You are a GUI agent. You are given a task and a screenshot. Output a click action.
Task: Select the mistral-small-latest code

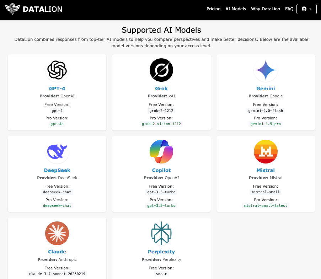266,206
